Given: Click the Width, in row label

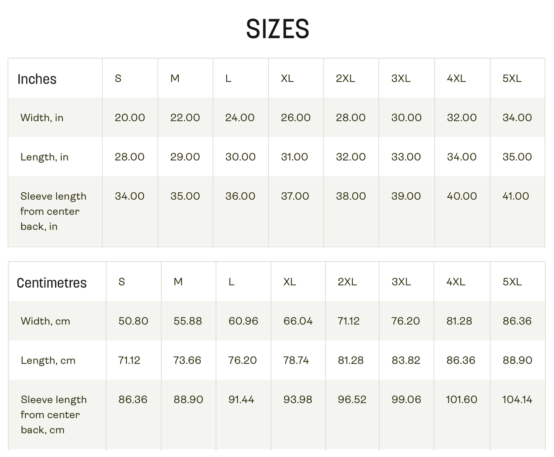Looking at the screenshot, I should click(x=42, y=118).
